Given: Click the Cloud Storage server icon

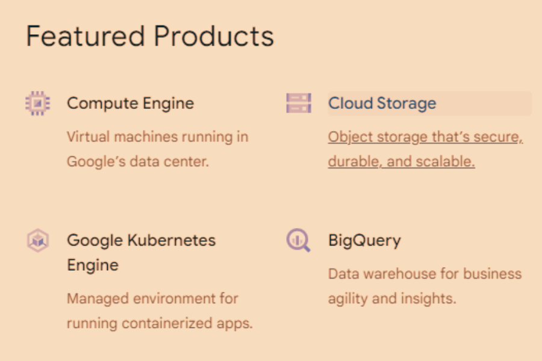Looking at the screenshot, I should click(x=299, y=103).
